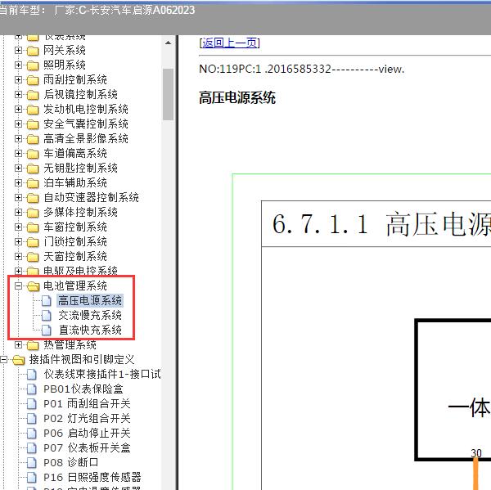Click the tree panel scroll-up arrow

pyautogui.click(x=168, y=43)
